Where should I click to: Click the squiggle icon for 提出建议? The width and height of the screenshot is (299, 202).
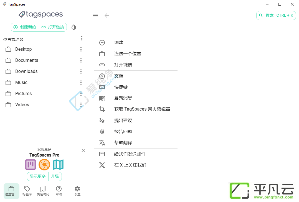(102, 121)
